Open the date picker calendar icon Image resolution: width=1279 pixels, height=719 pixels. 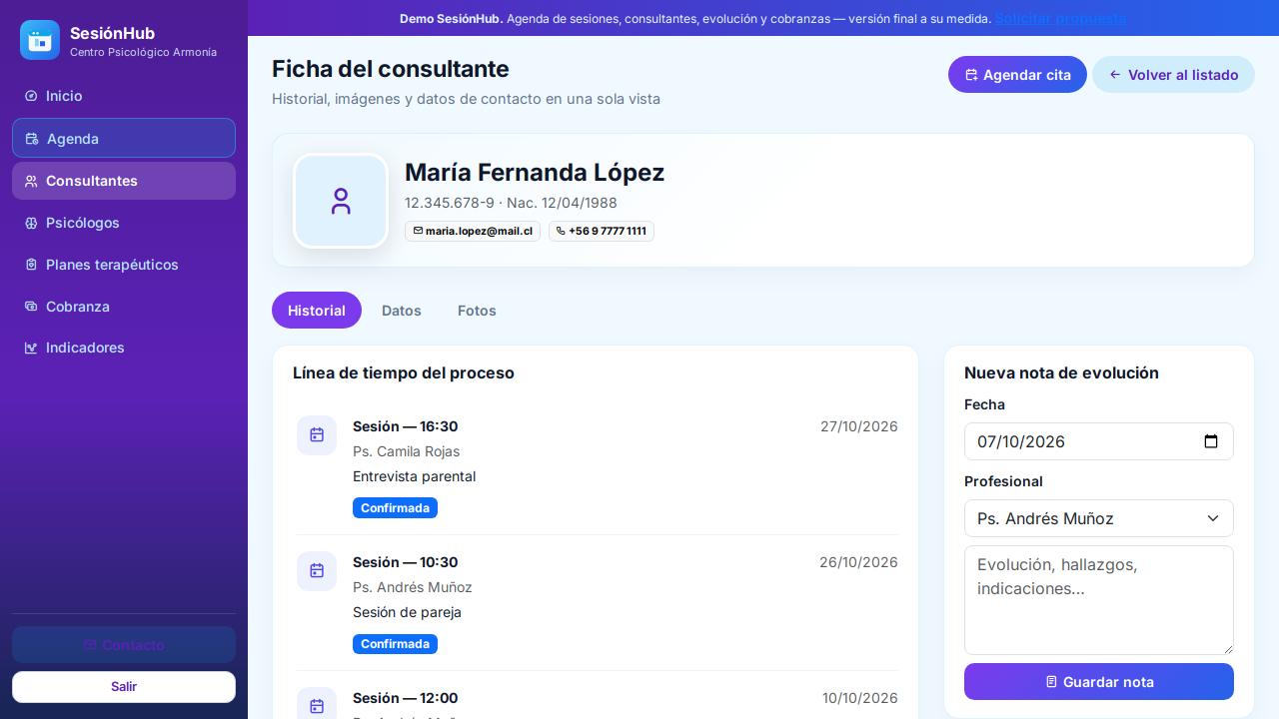[1211, 441]
